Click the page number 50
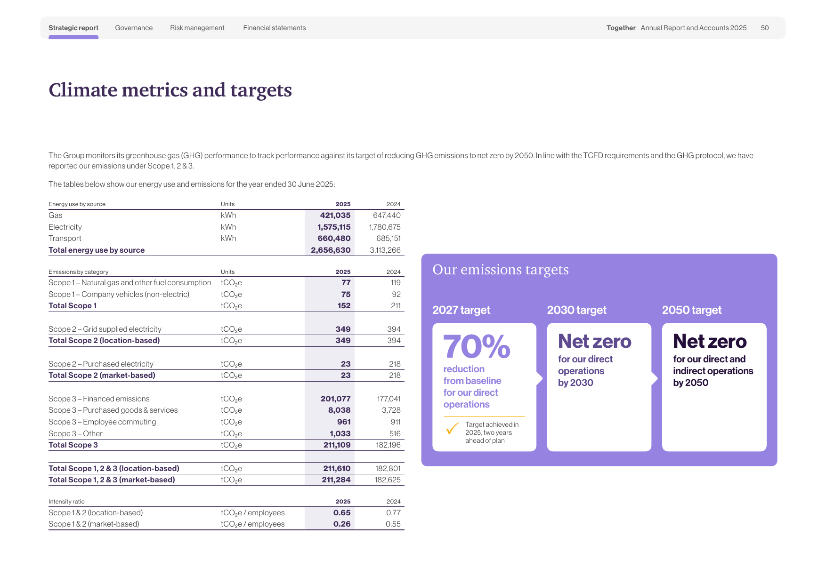This screenshot has width=826, height=584. point(765,28)
